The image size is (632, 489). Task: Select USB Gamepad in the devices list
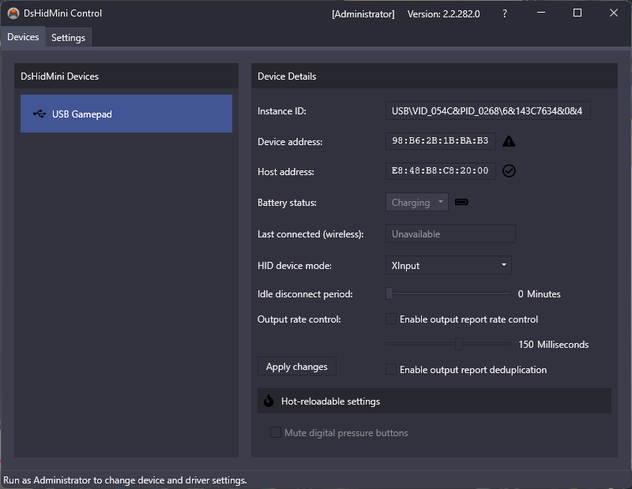click(x=126, y=114)
